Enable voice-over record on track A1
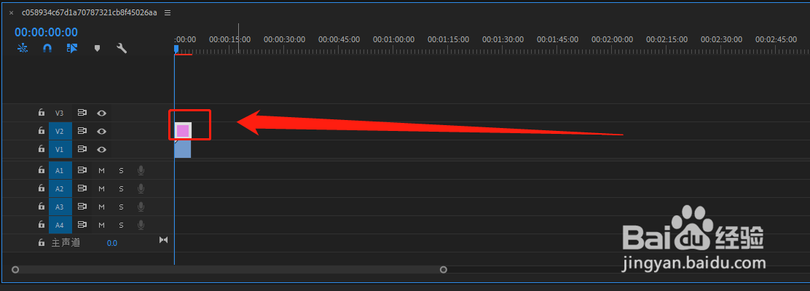 [141, 170]
